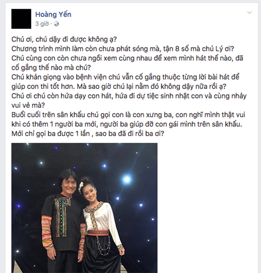Click the line starting "khi có thêm 1 người ba"
This screenshot has width=261, height=273.
tap(127, 124)
